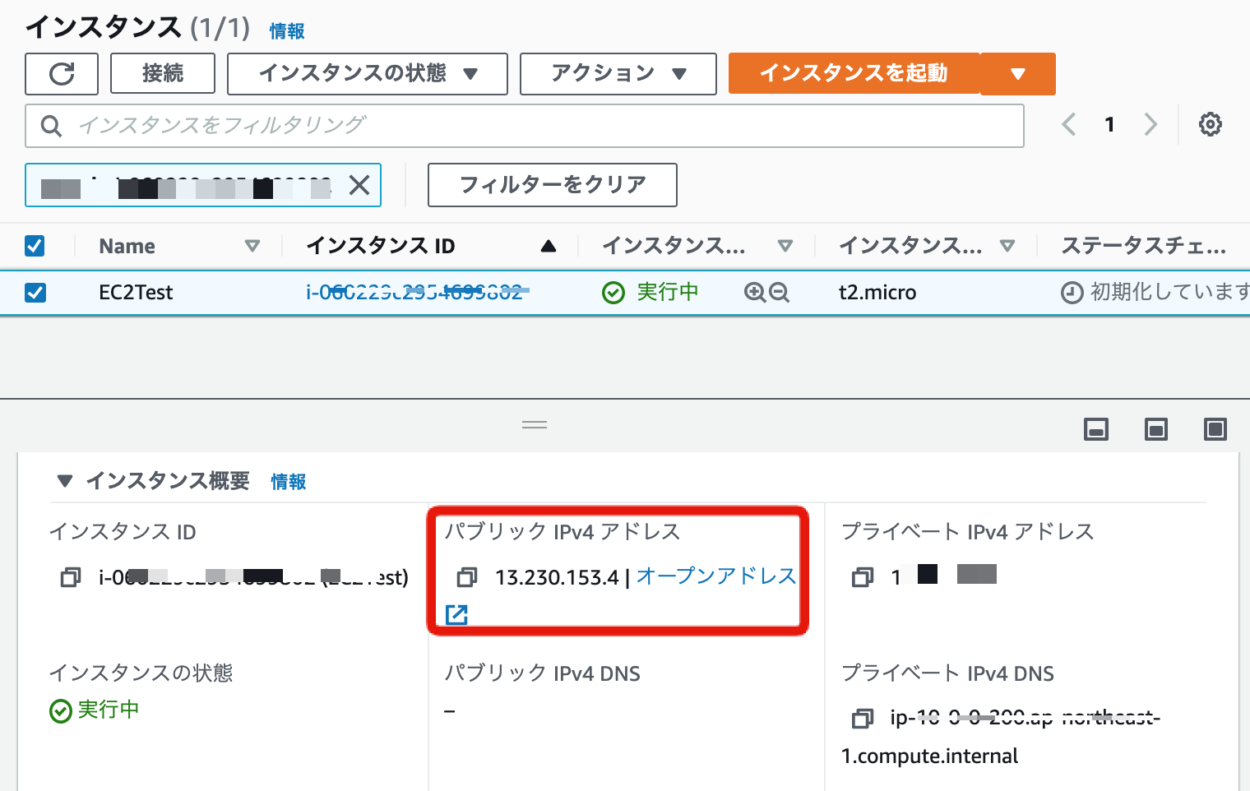Click the panel resize handle bar

tap(535, 425)
